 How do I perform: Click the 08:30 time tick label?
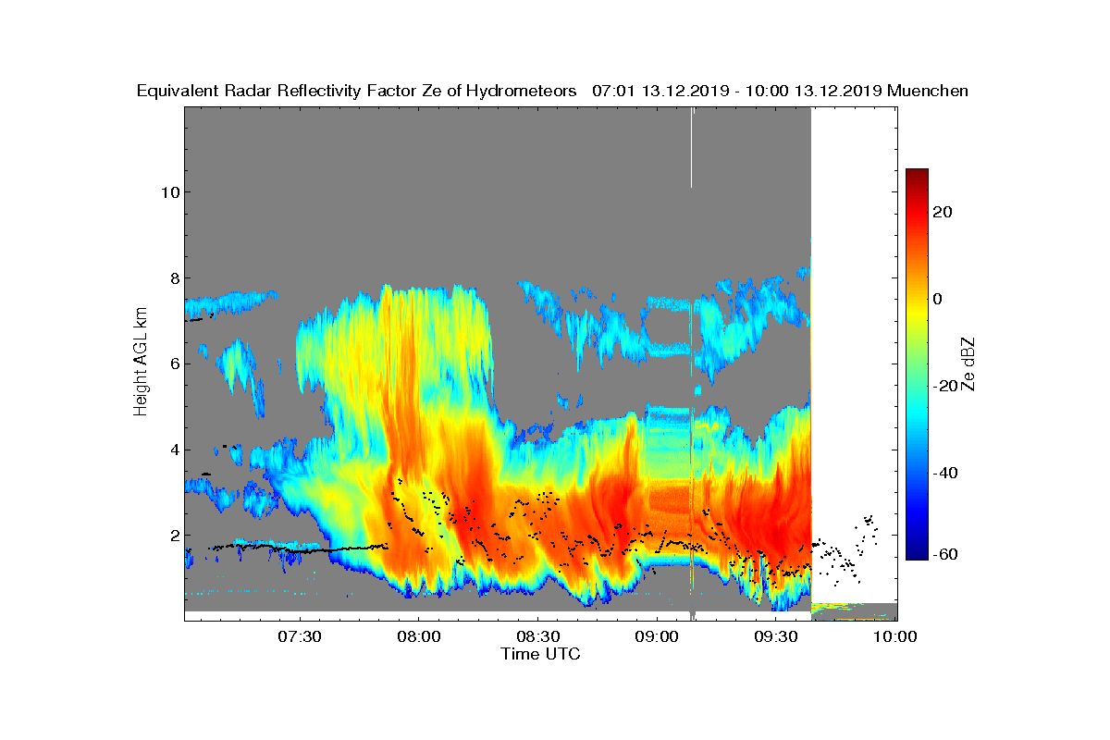tap(537, 636)
